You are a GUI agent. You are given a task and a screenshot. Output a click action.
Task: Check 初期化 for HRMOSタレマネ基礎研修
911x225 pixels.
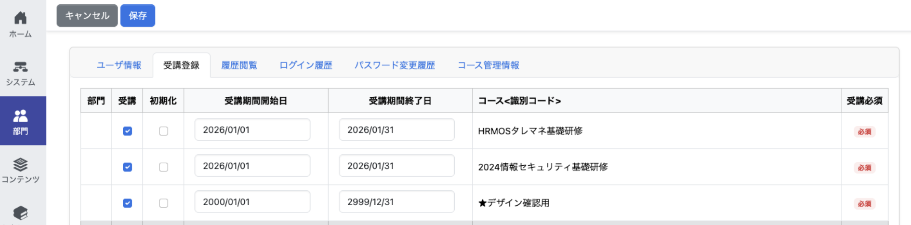pos(164,131)
